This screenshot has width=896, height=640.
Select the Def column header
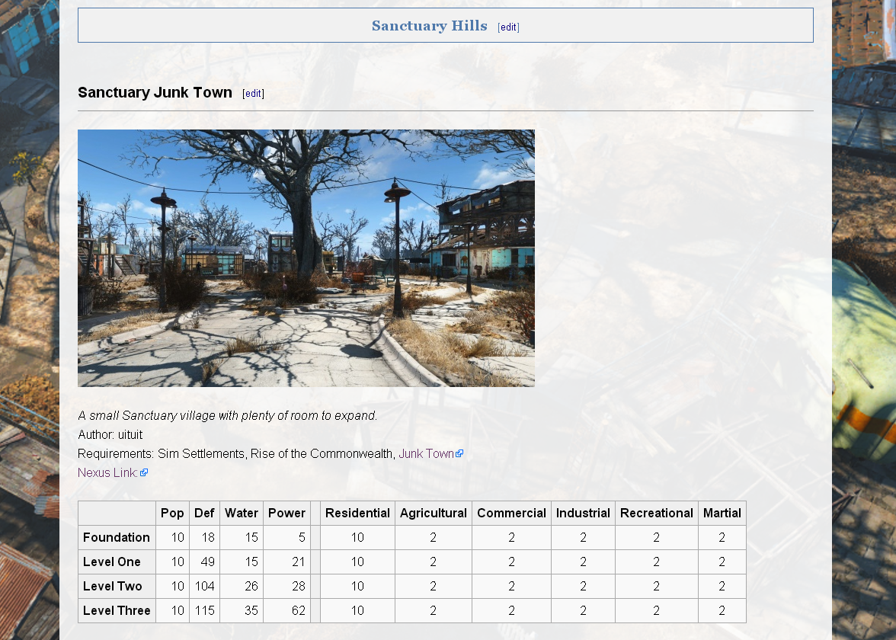pos(204,514)
